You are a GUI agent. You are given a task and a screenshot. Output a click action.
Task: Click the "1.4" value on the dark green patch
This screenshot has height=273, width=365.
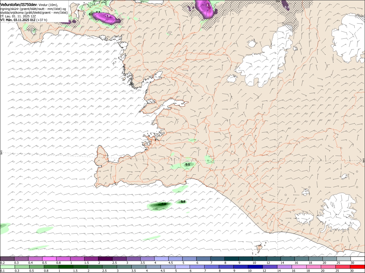tap(164, 204)
